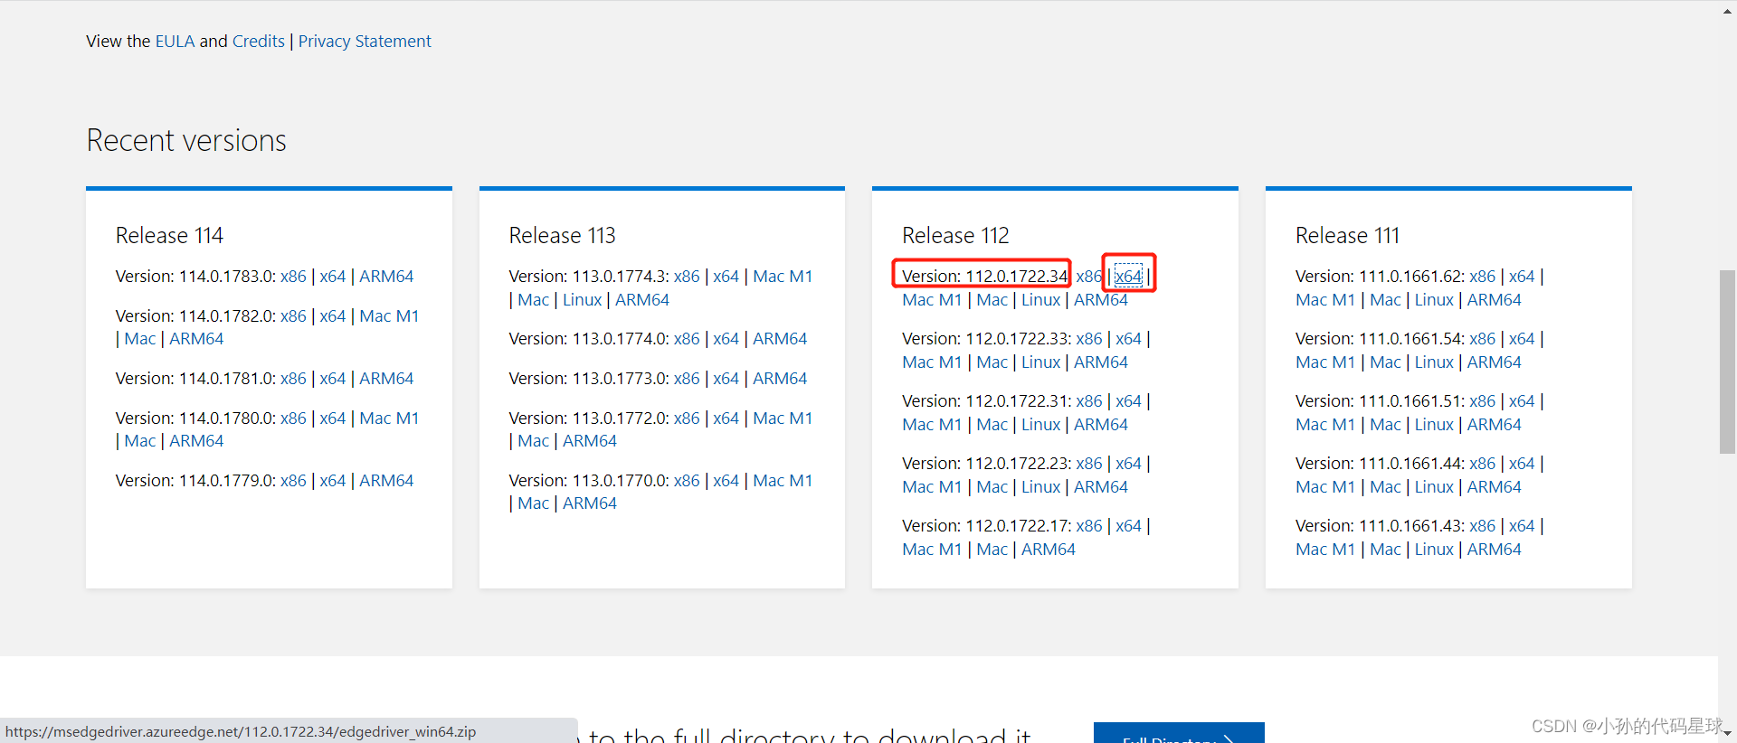Screen dimensions: 1737x743
Task: Download x64 driver for version 114.0.1783.0
Action: pyautogui.click(x=333, y=277)
